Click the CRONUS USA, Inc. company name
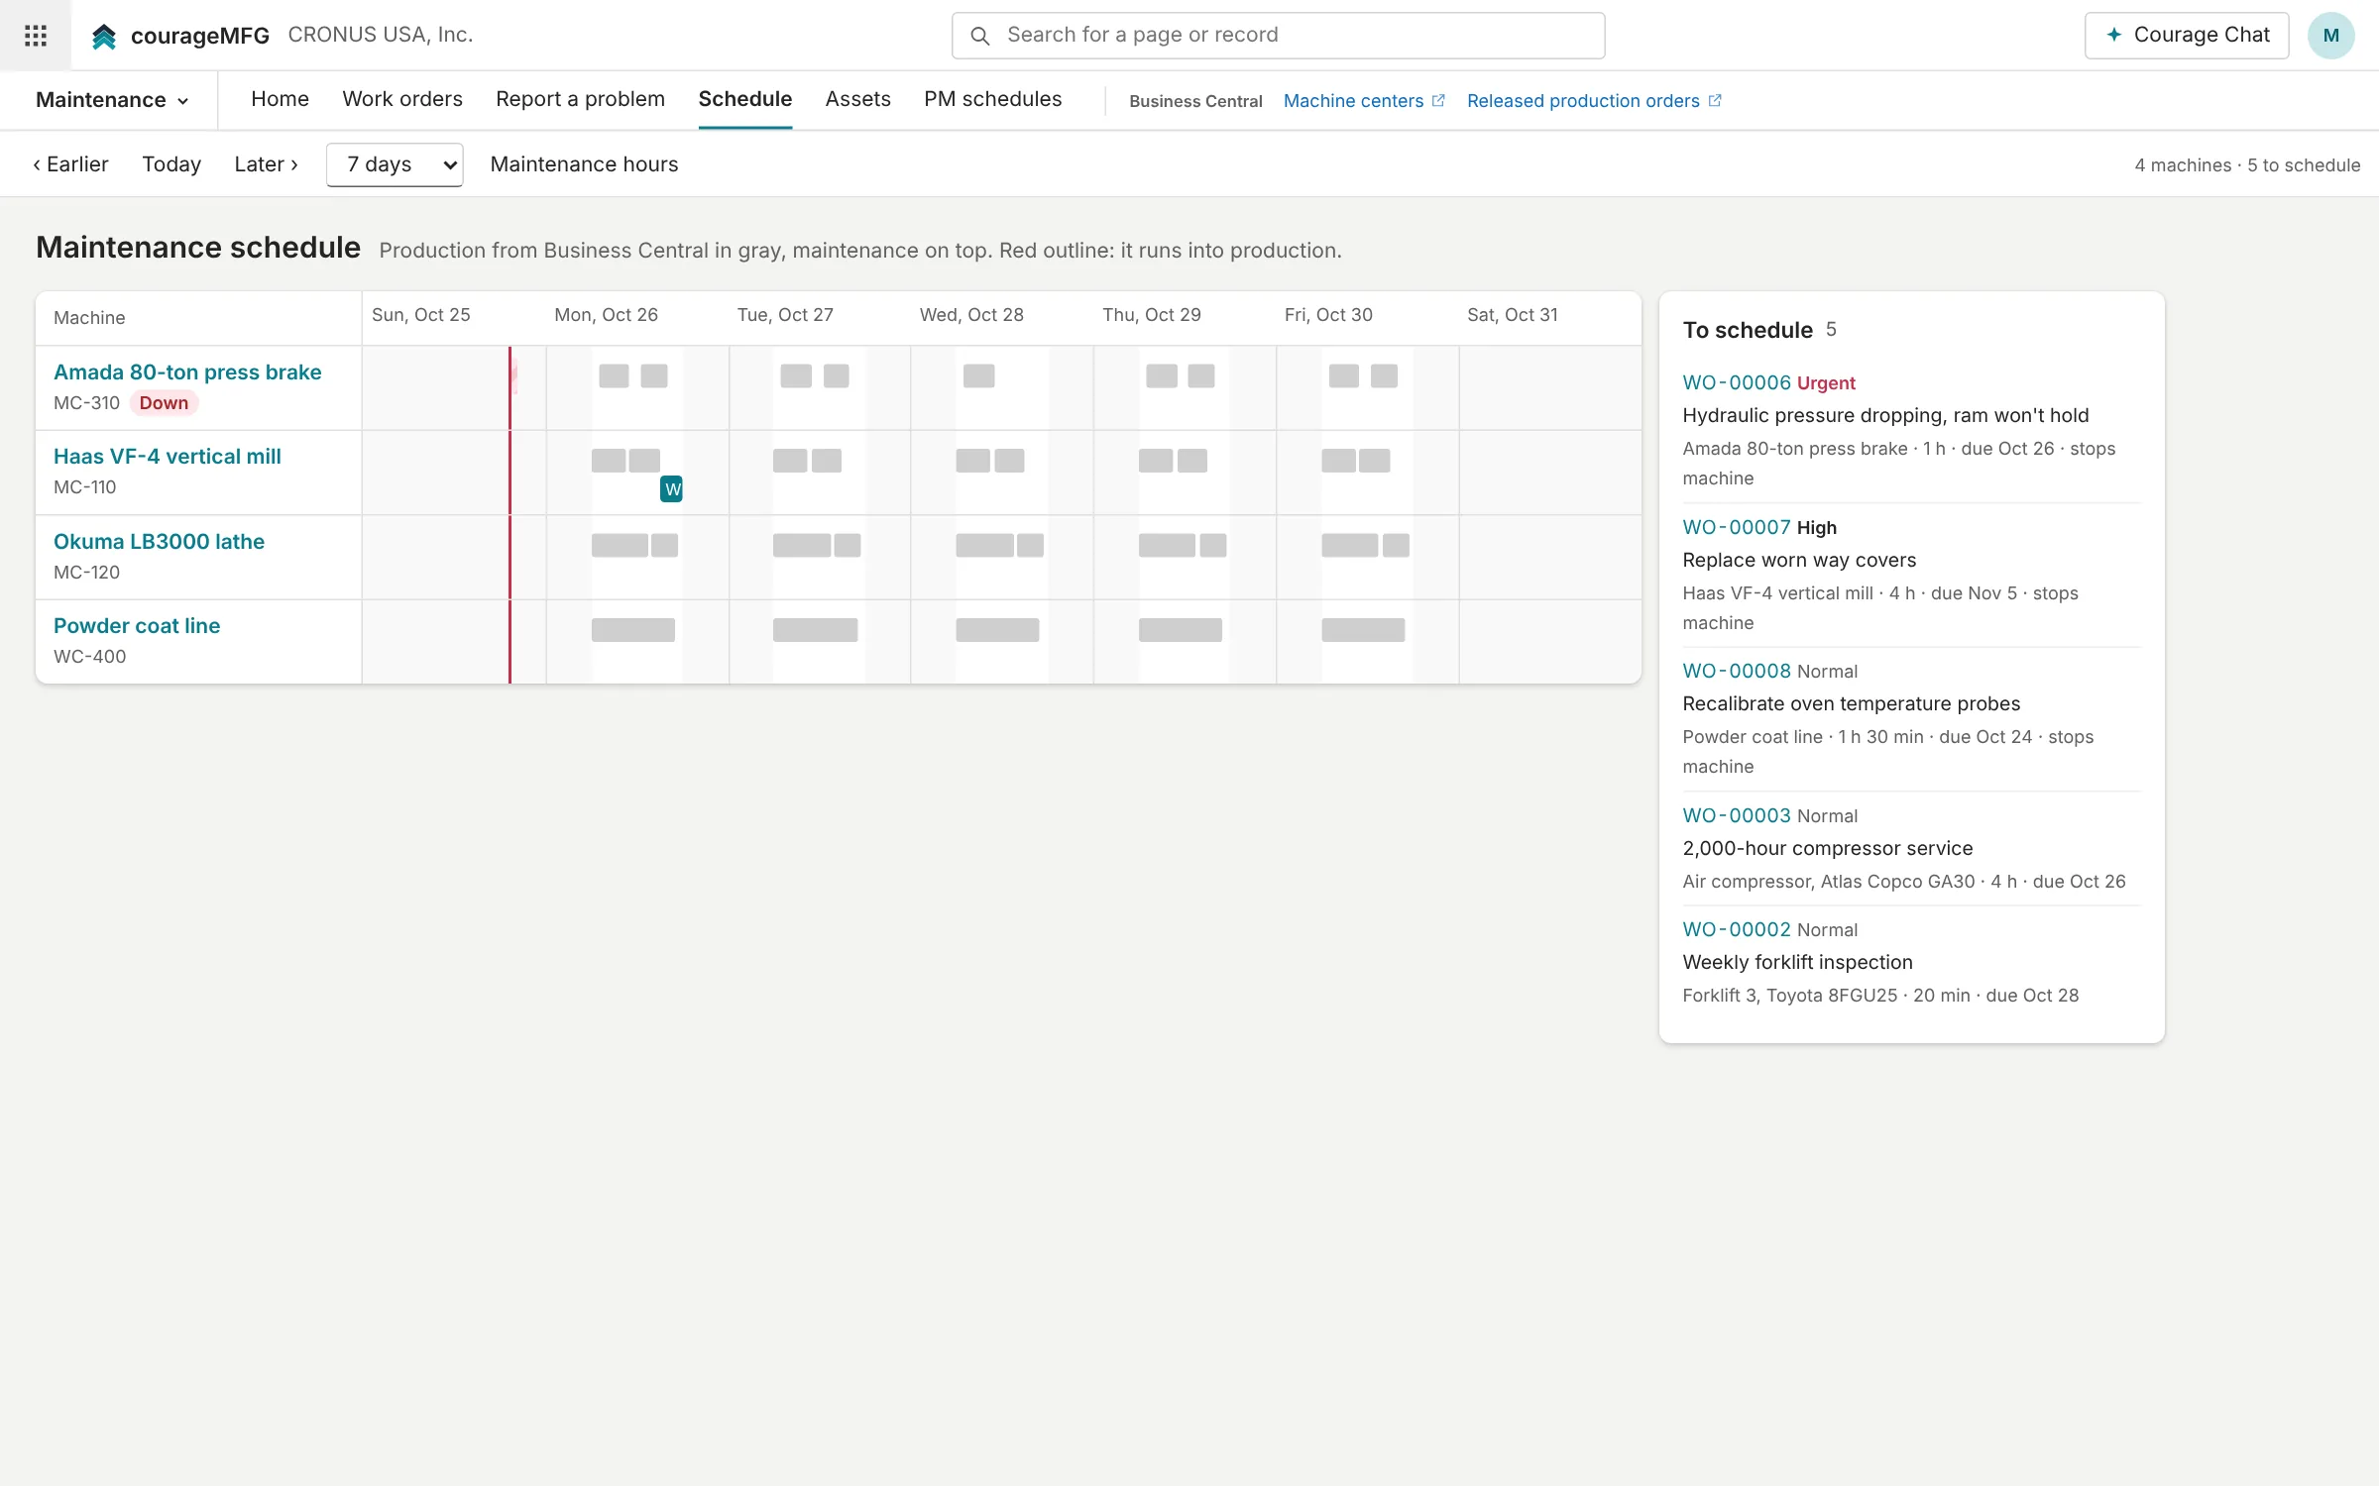The width and height of the screenshot is (2379, 1486). click(x=380, y=35)
